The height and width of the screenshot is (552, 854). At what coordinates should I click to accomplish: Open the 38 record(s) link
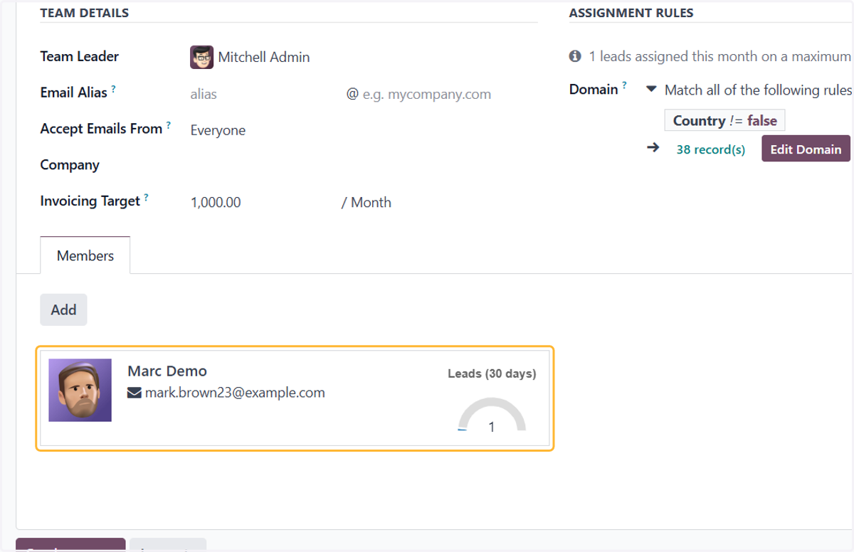click(x=711, y=149)
